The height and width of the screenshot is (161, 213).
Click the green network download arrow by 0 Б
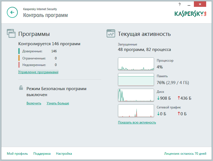click(x=158, y=114)
